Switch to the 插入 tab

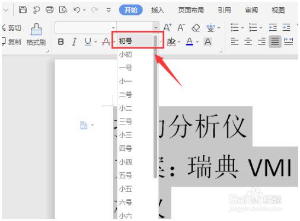[158, 10]
